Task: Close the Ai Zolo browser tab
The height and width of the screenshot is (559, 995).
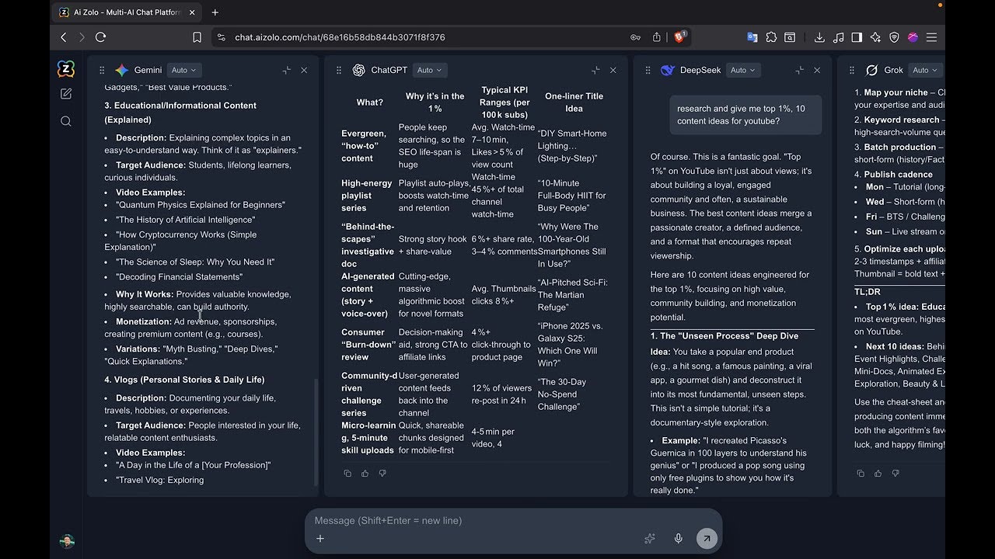Action: 192,12
